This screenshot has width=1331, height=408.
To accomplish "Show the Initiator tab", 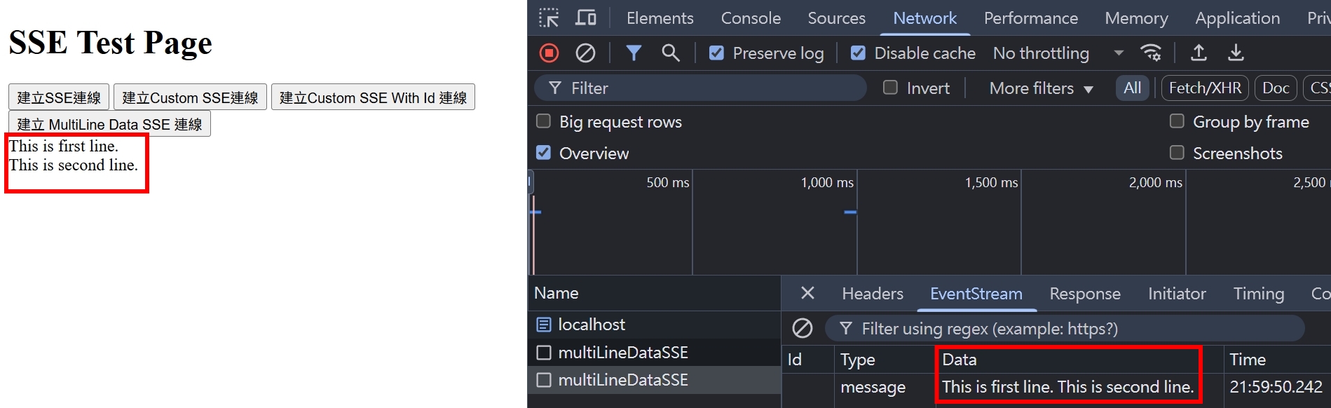I will pyautogui.click(x=1177, y=294).
